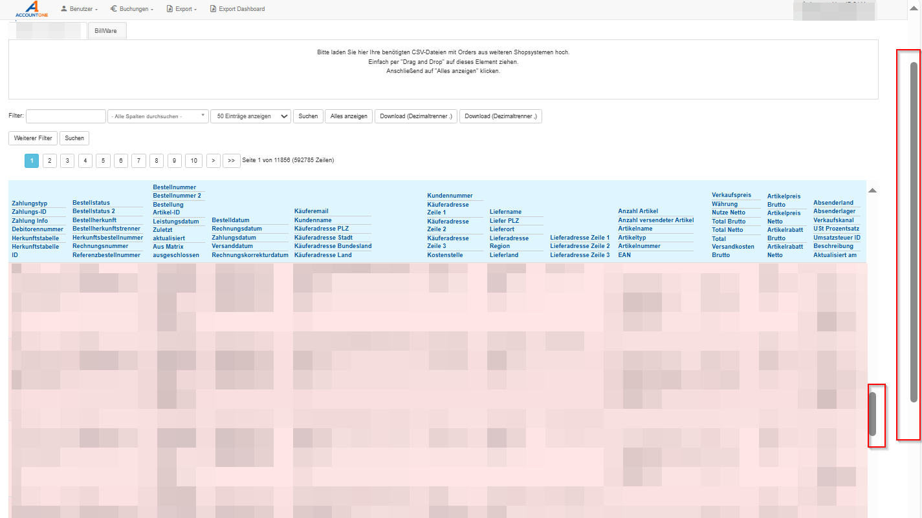The height and width of the screenshot is (518, 922).
Task: Click the AccountOne logo
Action: (x=27, y=9)
